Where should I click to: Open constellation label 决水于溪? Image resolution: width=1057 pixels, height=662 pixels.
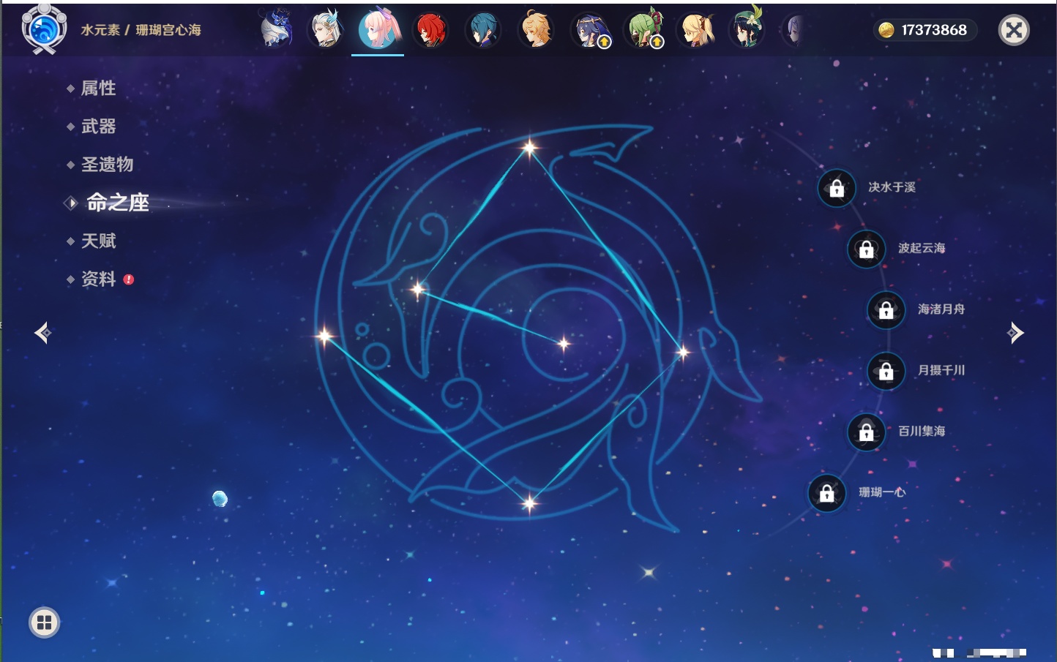892,187
